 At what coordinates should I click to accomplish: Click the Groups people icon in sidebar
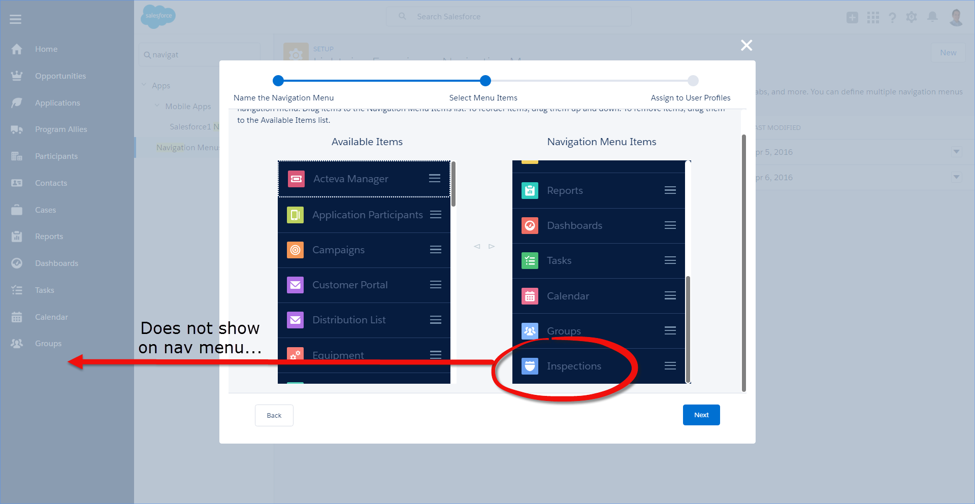17,344
